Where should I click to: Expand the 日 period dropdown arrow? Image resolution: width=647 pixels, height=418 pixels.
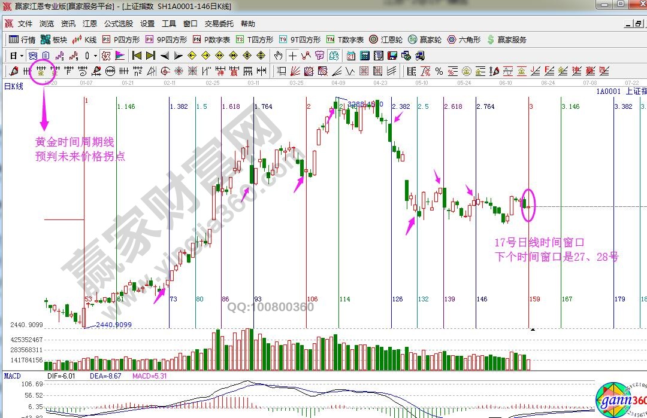22,56
